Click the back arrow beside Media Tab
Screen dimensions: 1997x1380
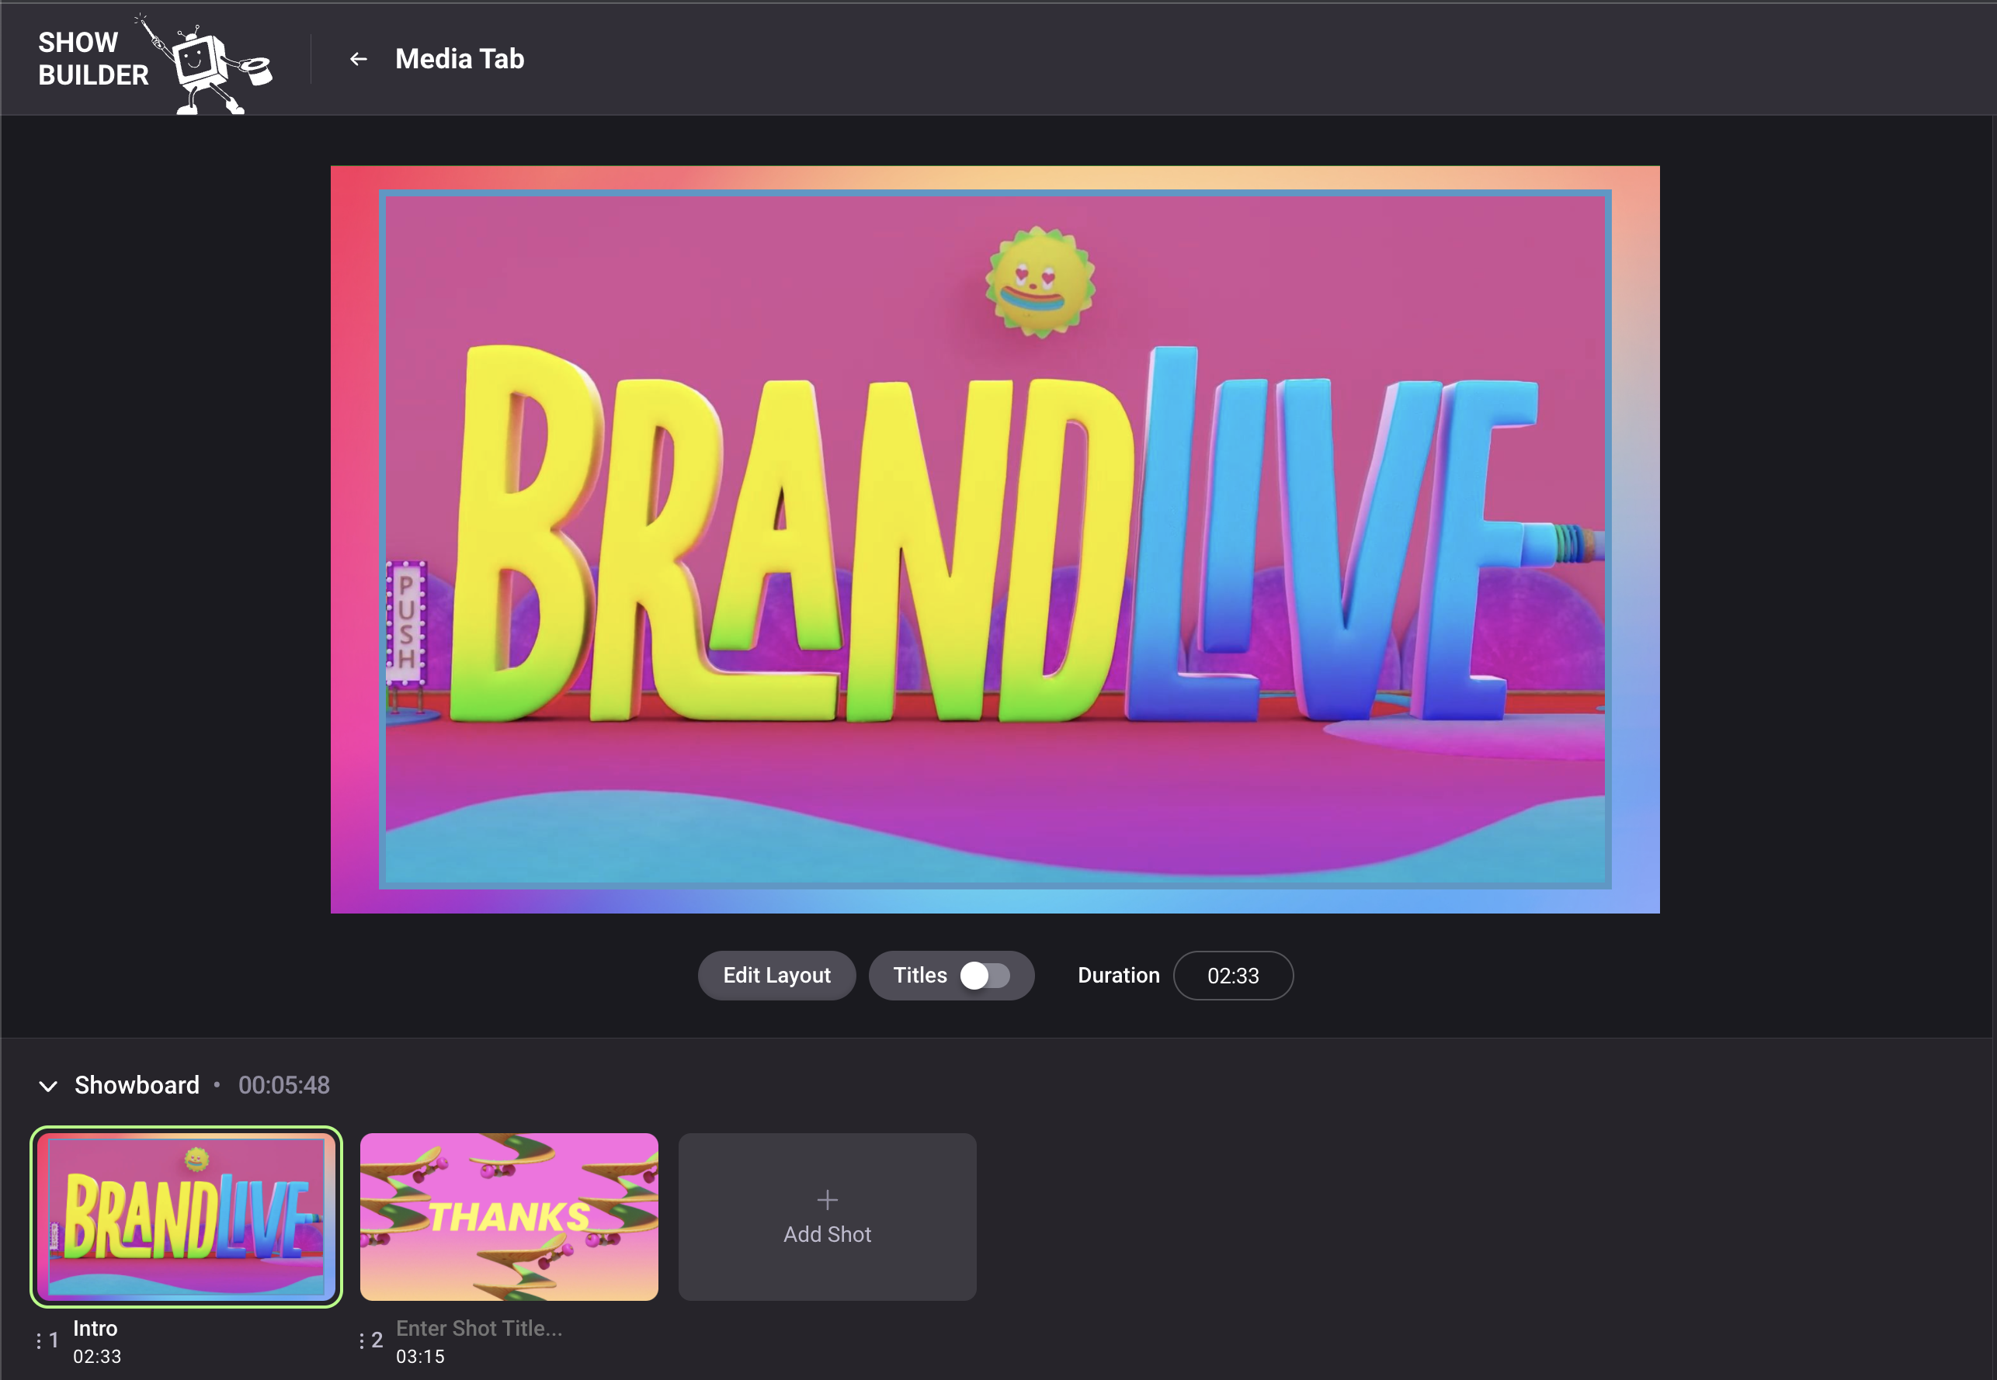pyautogui.click(x=358, y=59)
